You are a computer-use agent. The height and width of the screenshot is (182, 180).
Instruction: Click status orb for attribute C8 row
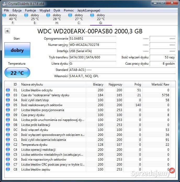tap(8, 169)
